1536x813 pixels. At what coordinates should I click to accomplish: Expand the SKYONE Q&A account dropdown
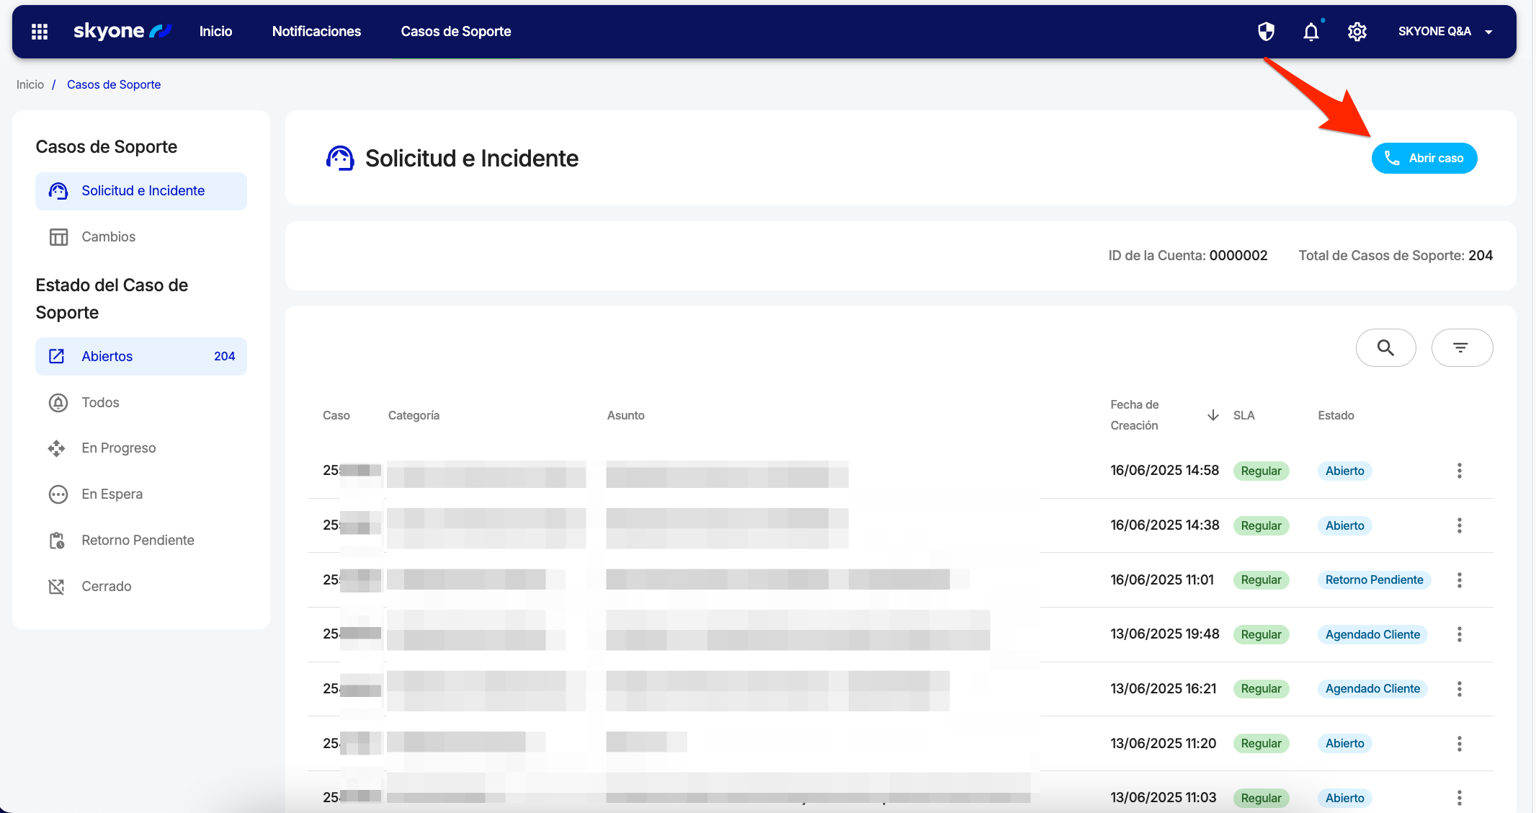1445,32
